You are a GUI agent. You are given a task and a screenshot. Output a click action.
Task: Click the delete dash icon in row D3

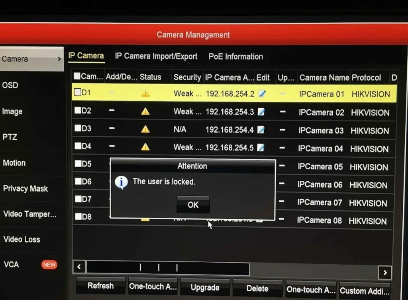112,128
